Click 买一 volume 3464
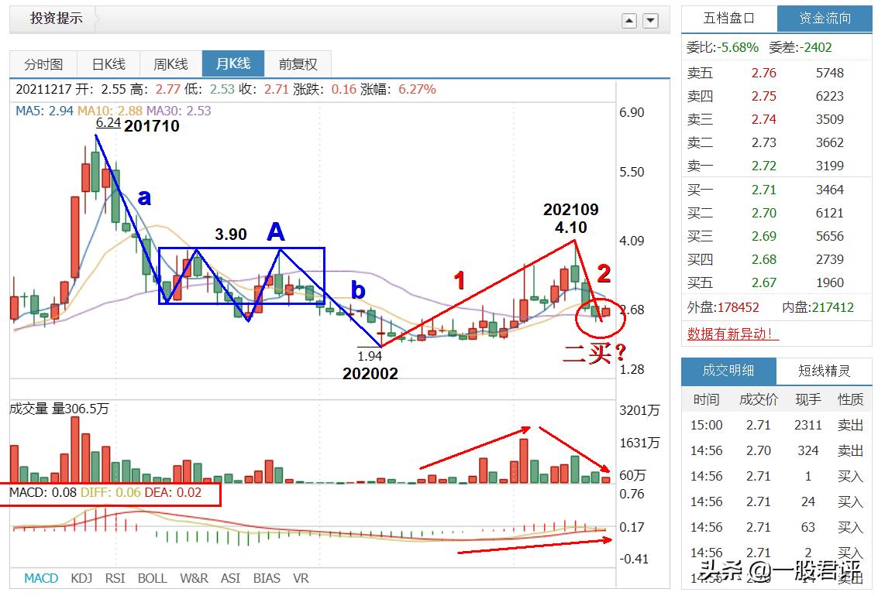This screenshot has width=878, height=599. (829, 190)
